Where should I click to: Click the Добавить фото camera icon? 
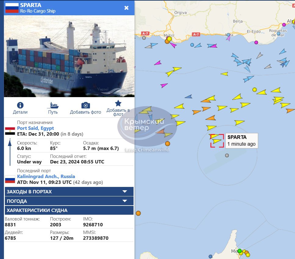click(x=86, y=105)
